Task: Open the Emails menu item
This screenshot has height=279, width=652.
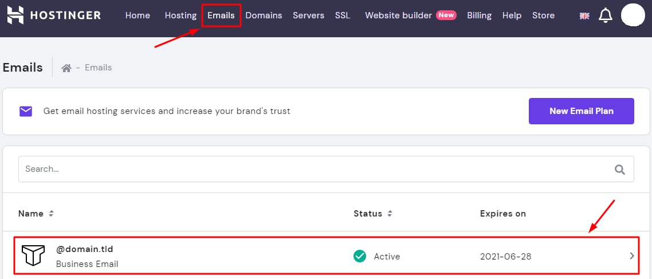Action: (221, 15)
